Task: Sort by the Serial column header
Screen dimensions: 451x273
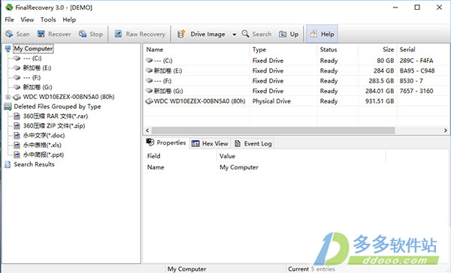Action: pyautogui.click(x=423, y=49)
